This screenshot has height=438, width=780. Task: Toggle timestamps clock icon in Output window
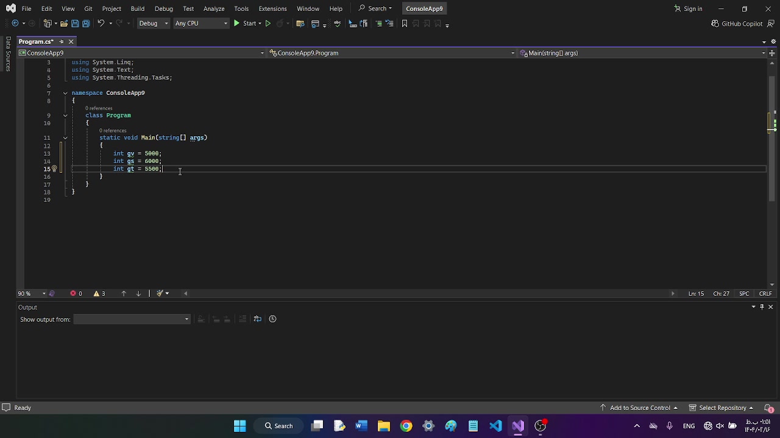(272, 319)
